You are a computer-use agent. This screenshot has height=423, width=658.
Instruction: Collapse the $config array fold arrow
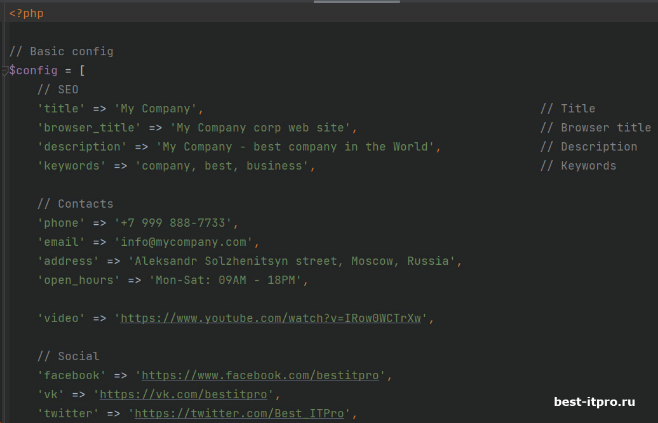(x=5, y=70)
